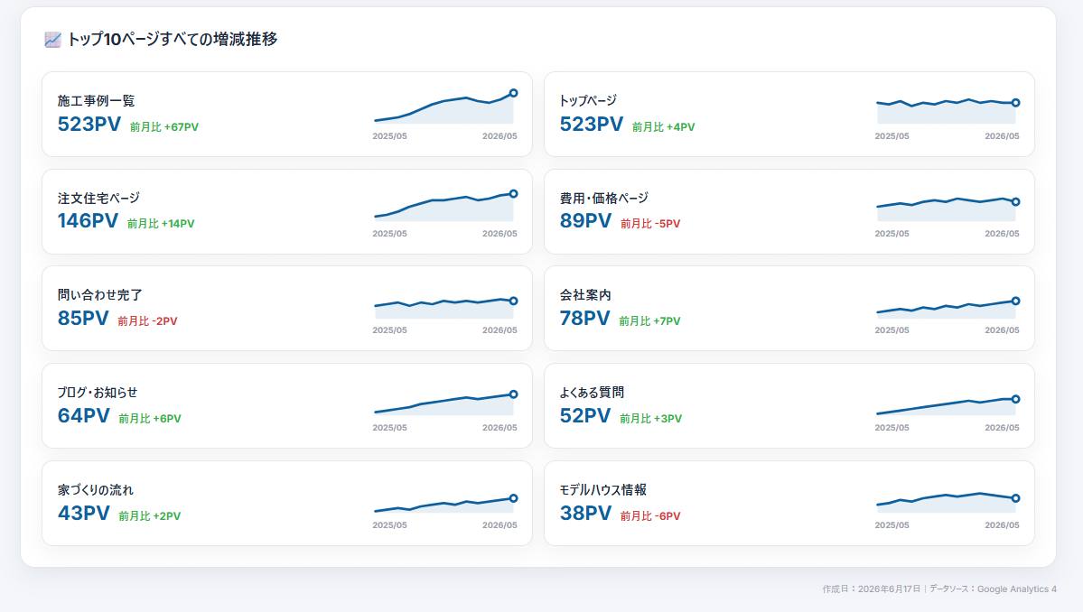The width and height of the screenshot is (1083, 612).
Task: Click 前月比 -2PV change label
Action: 148,320
